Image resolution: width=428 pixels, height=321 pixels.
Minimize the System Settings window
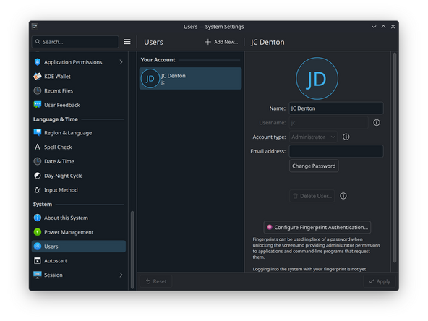(x=374, y=27)
